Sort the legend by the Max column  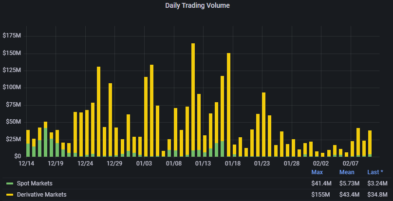(x=317, y=173)
